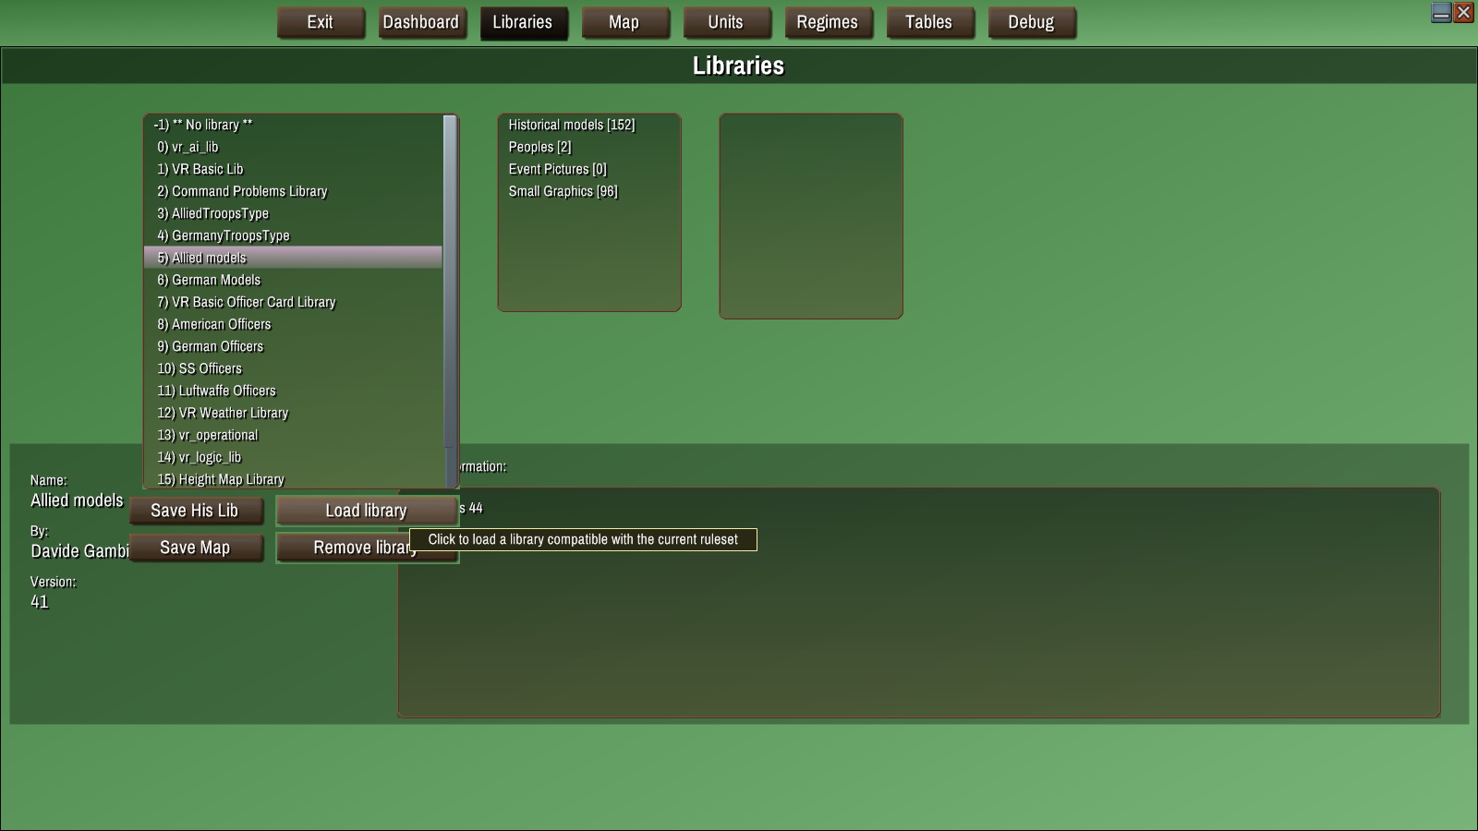This screenshot has height=831, width=1478.
Task: Switch to the Tables tab
Action: point(929,22)
